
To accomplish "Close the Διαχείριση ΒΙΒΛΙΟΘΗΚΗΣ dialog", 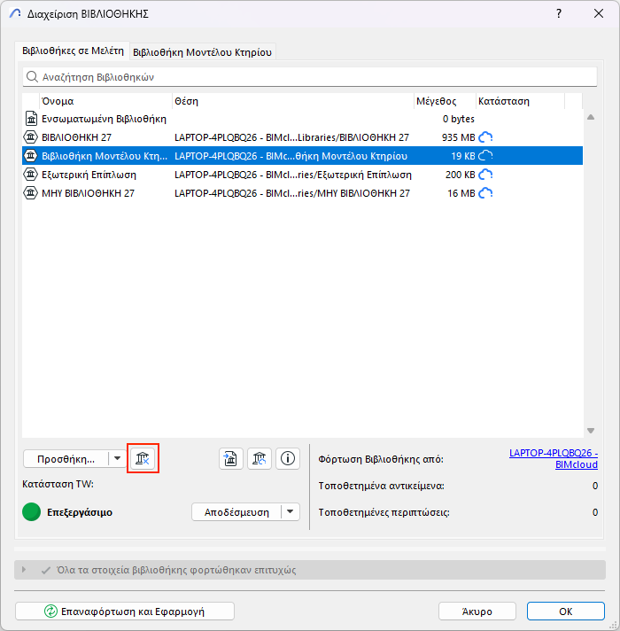I will [599, 13].
